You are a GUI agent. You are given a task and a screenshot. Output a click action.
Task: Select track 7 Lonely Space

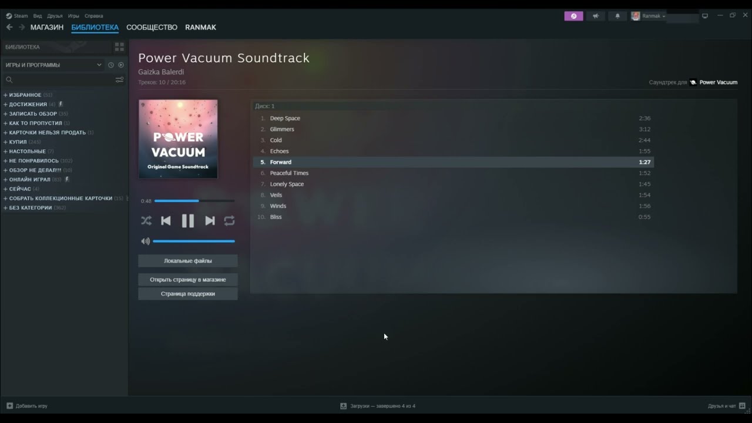click(x=454, y=184)
